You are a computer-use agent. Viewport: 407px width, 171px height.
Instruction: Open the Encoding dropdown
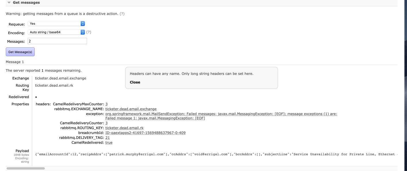[x=56, y=32]
